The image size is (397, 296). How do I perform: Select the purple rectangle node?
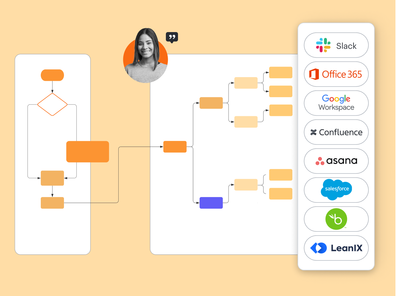pos(211,203)
